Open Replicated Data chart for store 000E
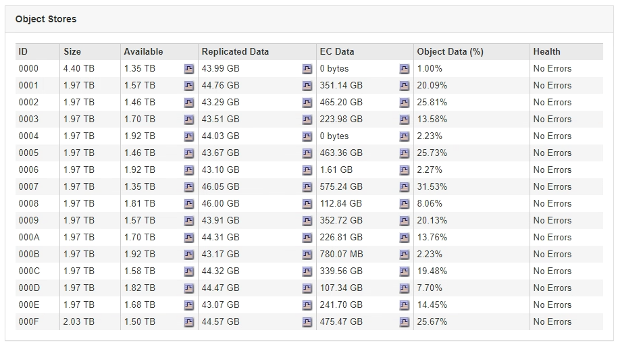 [x=307, y=305]
